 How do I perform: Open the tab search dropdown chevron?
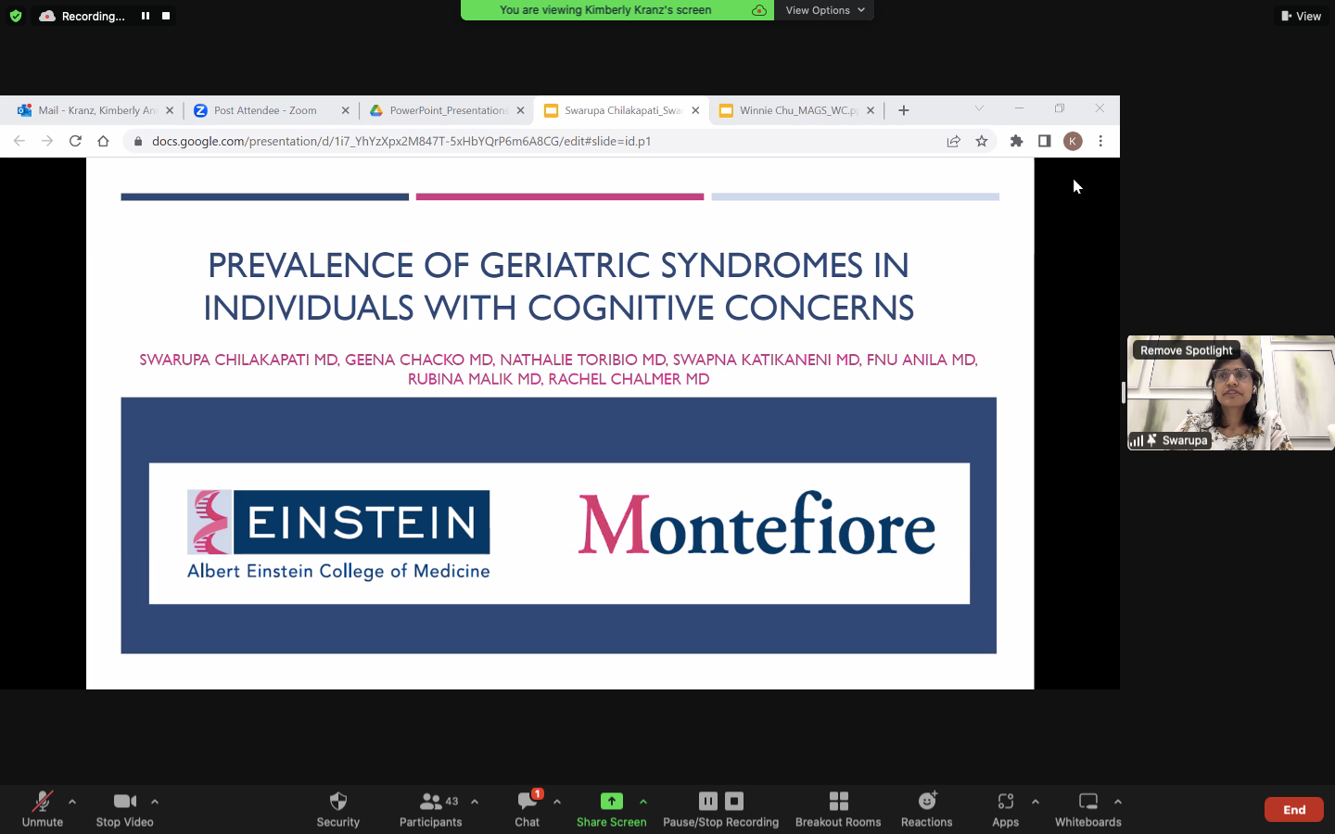coord(979,108)
